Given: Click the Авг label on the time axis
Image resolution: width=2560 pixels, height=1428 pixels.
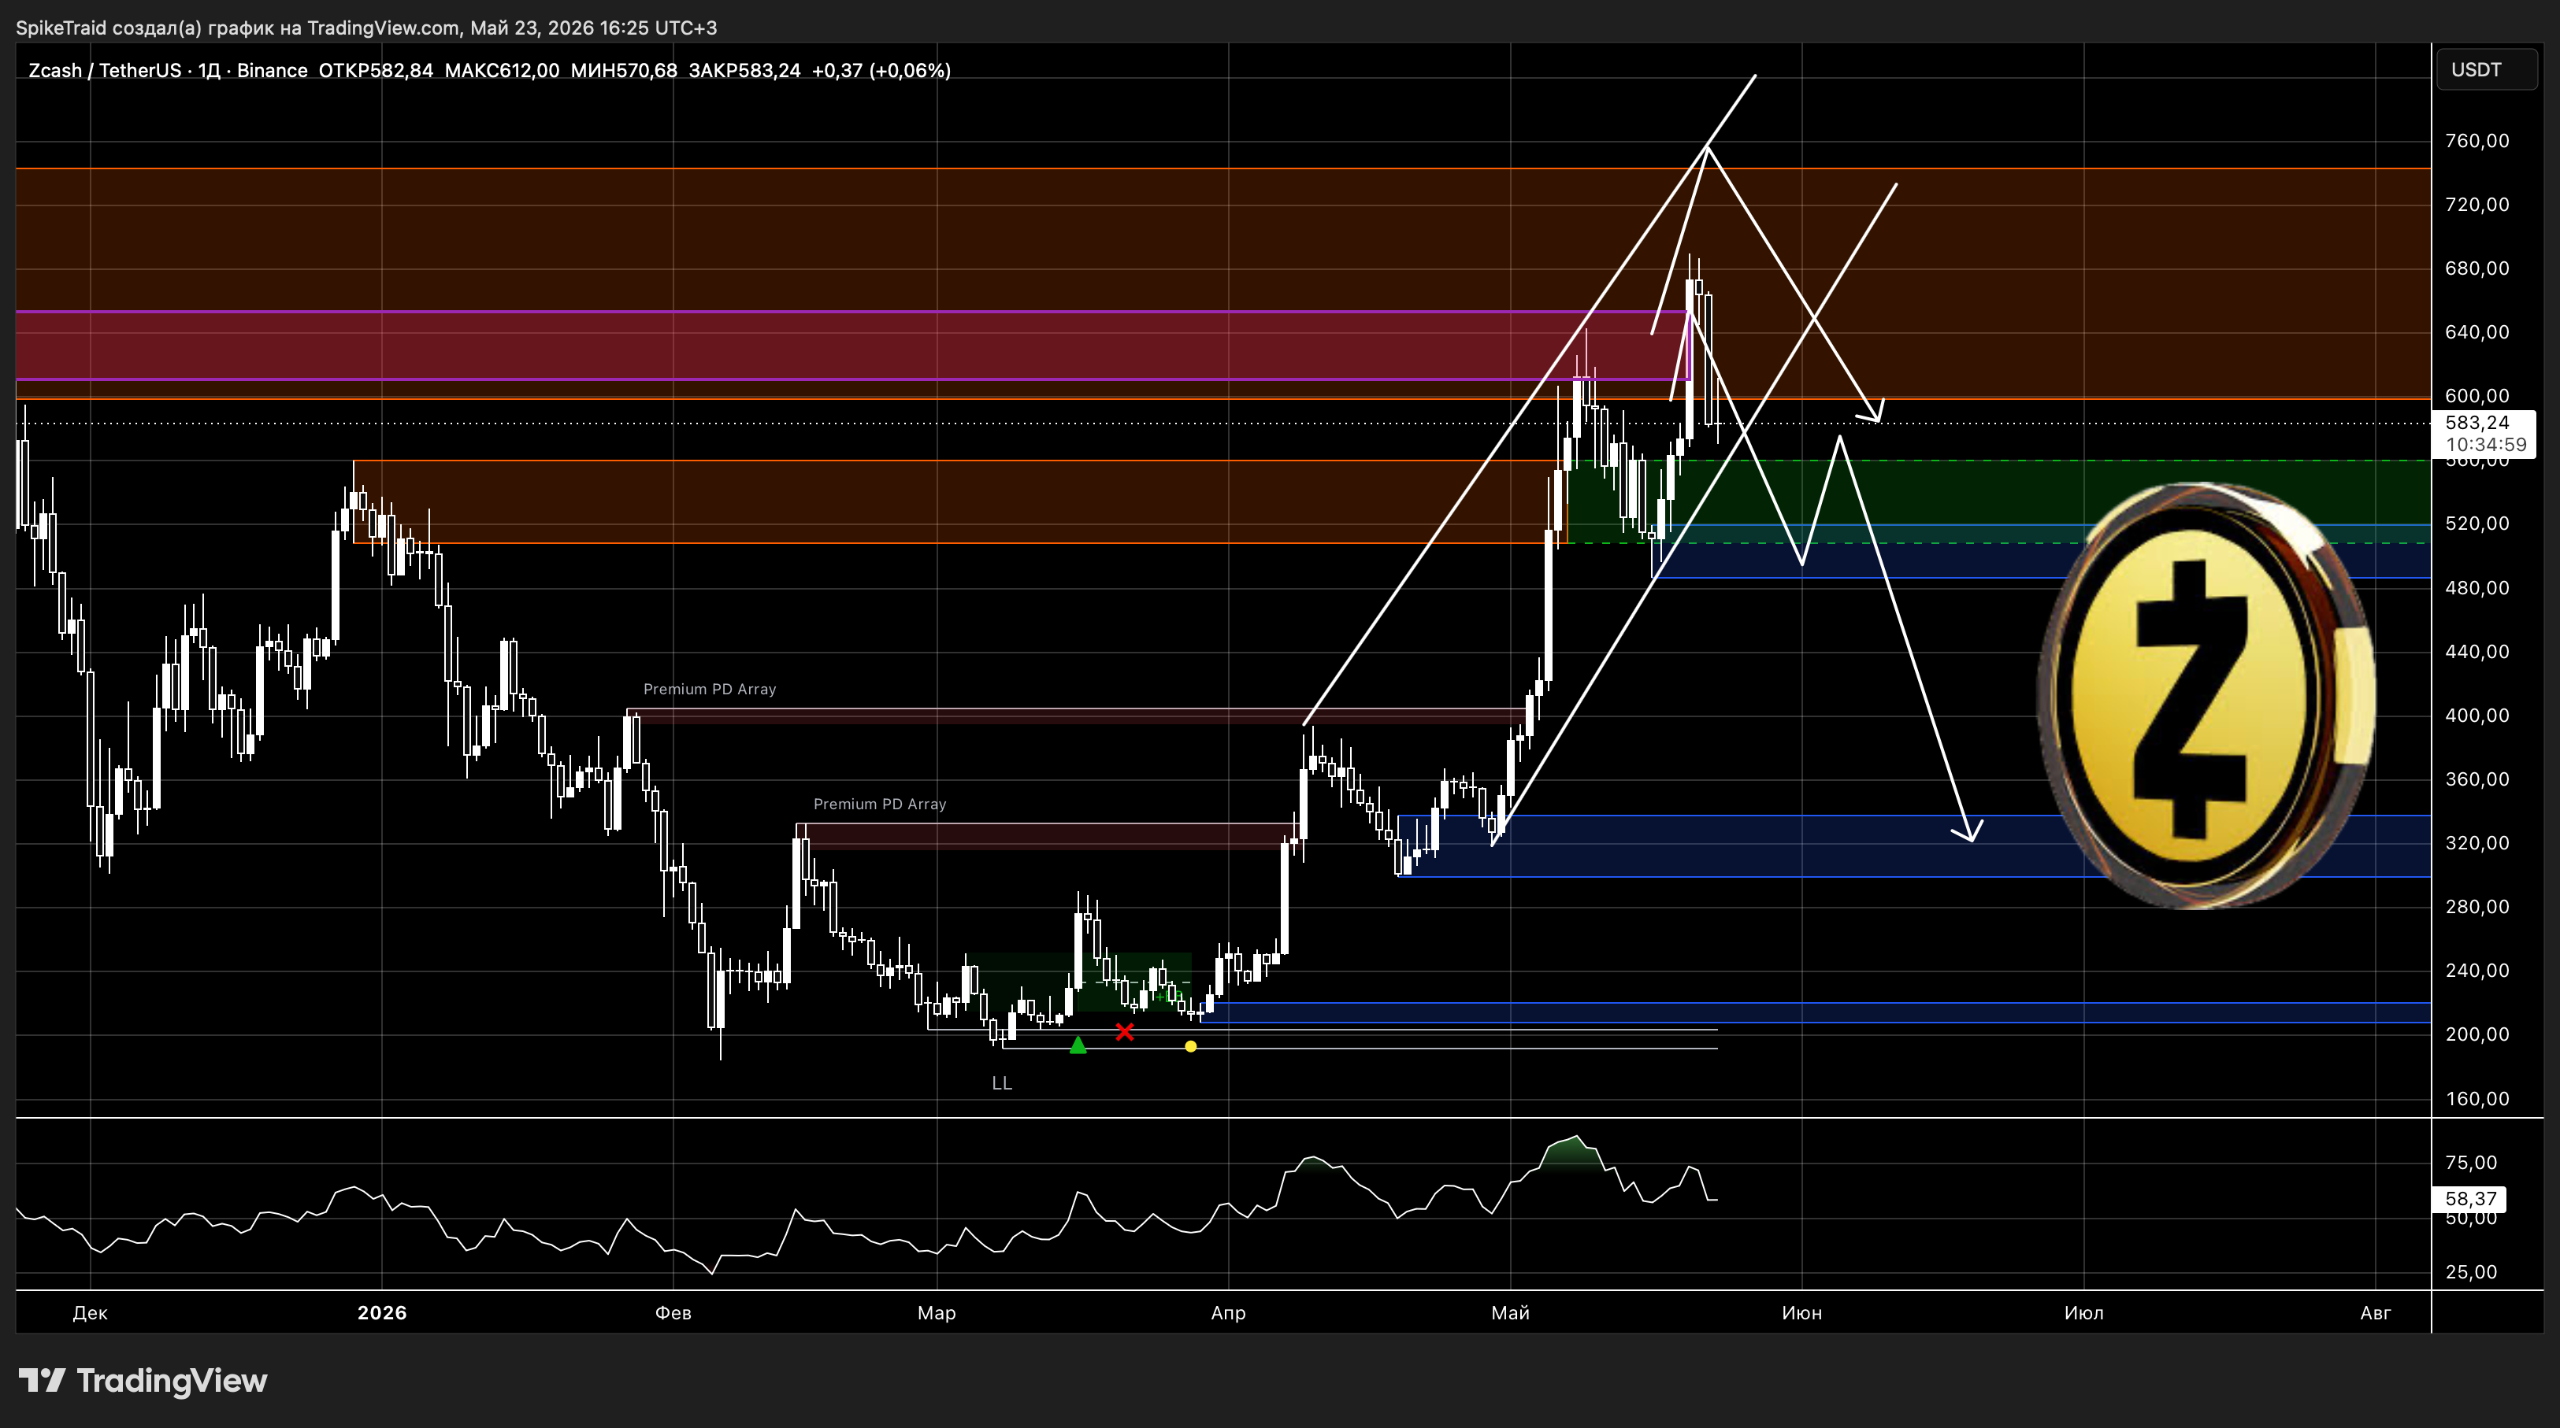Looking at the screenshot, I should [2375, 1313].
